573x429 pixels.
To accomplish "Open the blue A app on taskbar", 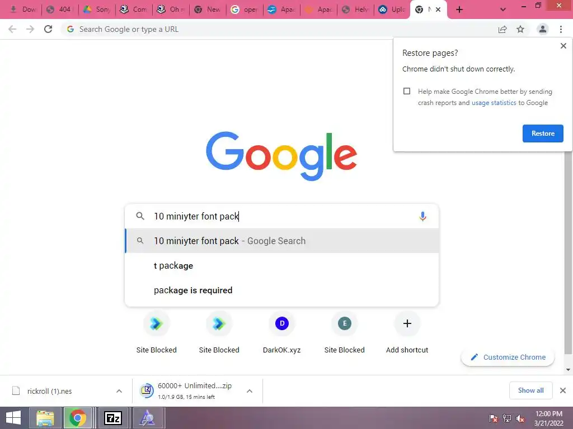I will pos(147,418).
